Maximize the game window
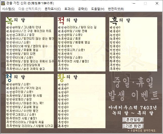This screenshot has width=163, height=134. click(x=145, y=3)
